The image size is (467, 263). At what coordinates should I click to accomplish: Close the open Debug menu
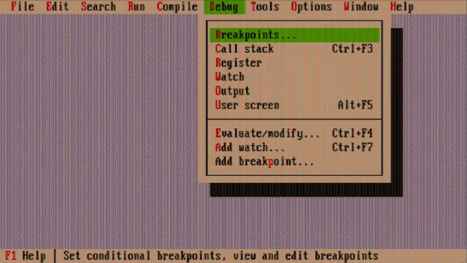tap(224, 7)
